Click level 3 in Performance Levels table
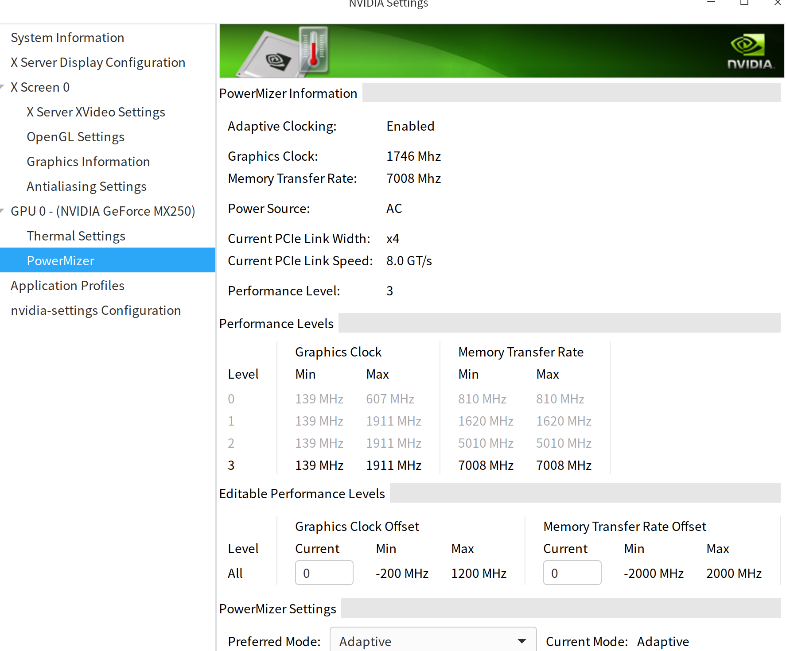This screenshot has height=651, width=786. click(x=231, y=465)
